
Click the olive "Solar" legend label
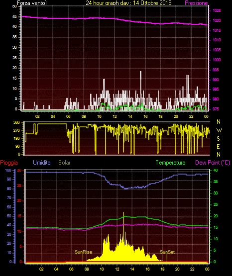point(64,163)
